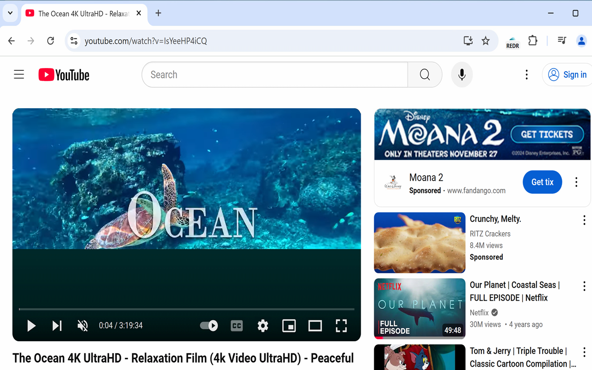Click the Sign in button
This screenshot has width=592, height=370.
click(x=569, y=74)
